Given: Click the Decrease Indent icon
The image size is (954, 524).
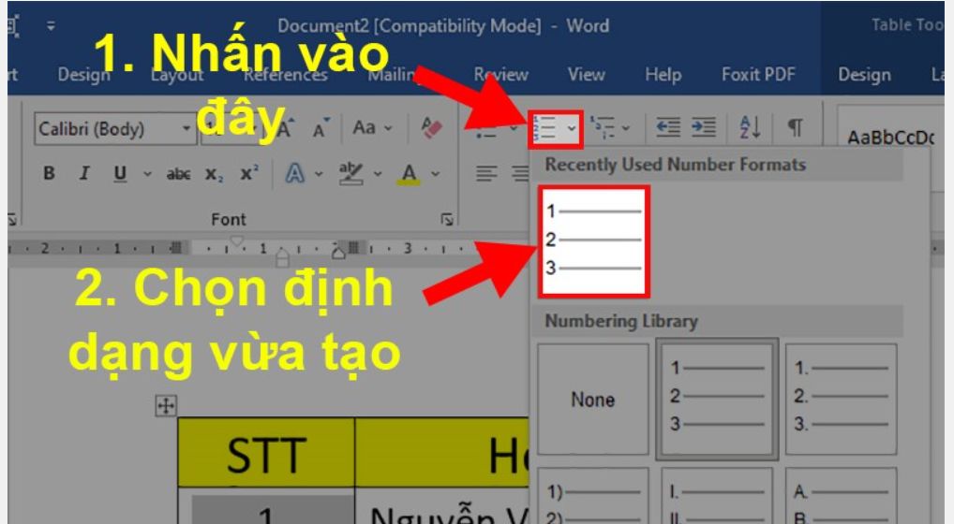Looking at the screenshot, I should pyautogui.click(x=668, y=127).
